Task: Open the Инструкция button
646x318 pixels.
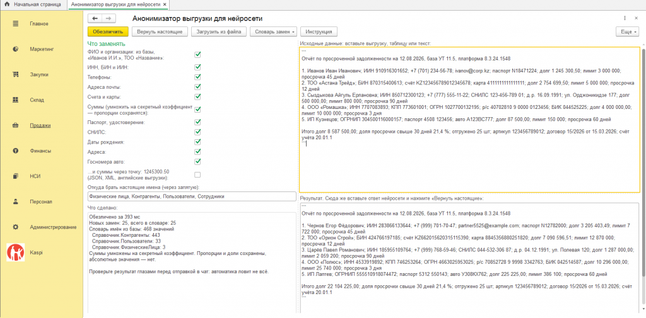Action: click(x=319, y=31)
